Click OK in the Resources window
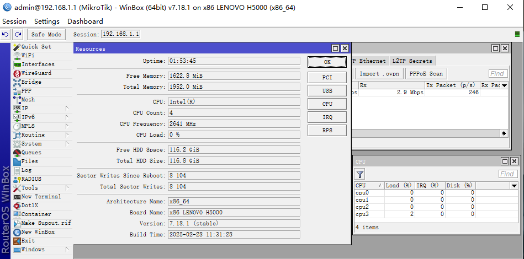This screenshot has width=524, height=259. click(x=327, y=62)
